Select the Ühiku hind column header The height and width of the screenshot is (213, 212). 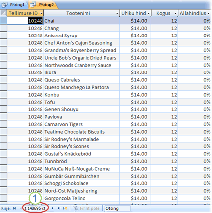(x=135, y=13)
